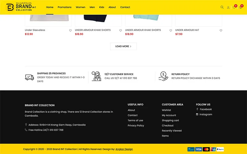Viewport: 247px width, 154px height.
Task: Open the Wishlist link in Customer Area
Action: (x=166, y=110)
